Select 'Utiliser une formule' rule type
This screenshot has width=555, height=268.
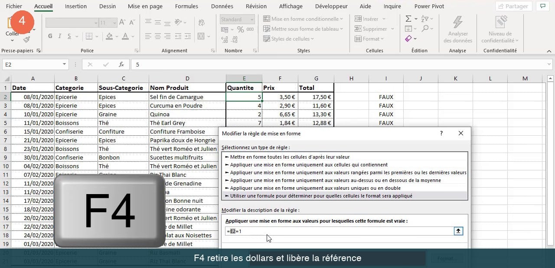click(x=344, y=196)
